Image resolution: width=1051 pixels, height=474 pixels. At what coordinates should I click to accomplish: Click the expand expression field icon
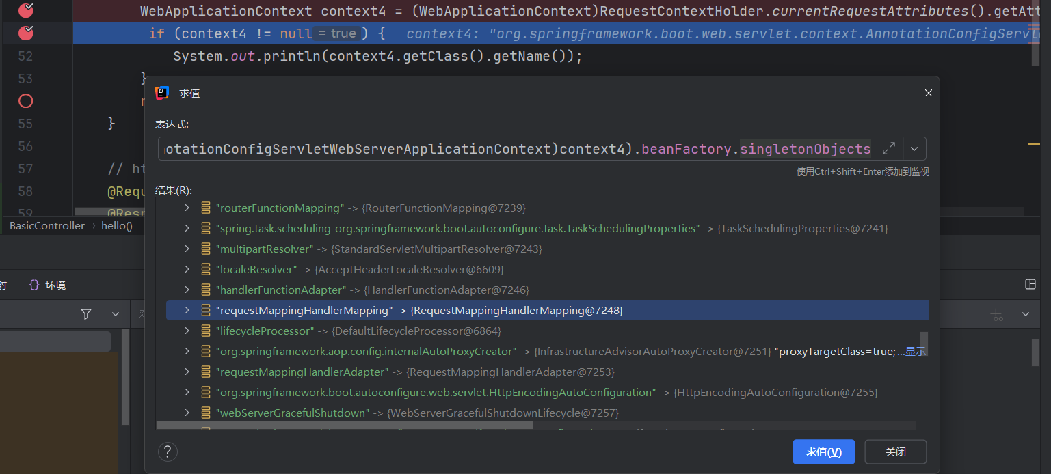click(x=889, y=149)
